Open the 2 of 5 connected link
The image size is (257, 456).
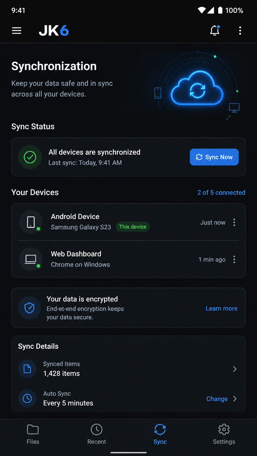(x=221, y=193)
